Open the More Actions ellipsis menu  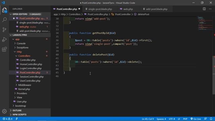pyautogui.click(x=210, y=9)
